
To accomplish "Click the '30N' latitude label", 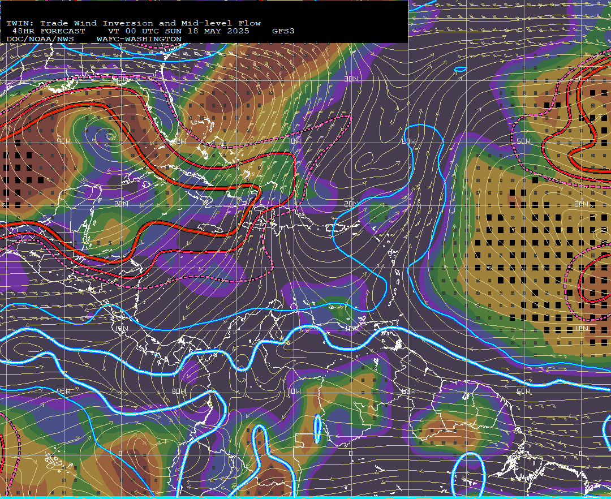I will coord(351,79).
